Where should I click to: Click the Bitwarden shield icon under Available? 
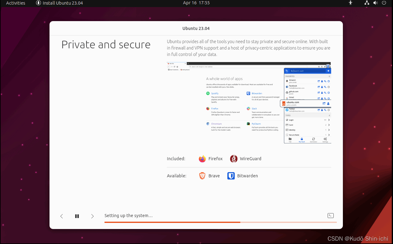231,176
